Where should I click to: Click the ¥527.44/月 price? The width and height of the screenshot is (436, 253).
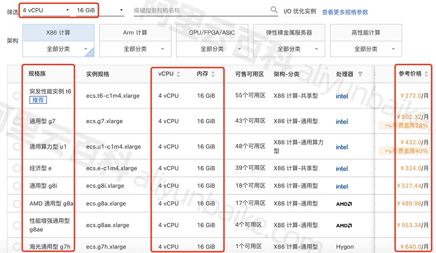click(412, 186)
